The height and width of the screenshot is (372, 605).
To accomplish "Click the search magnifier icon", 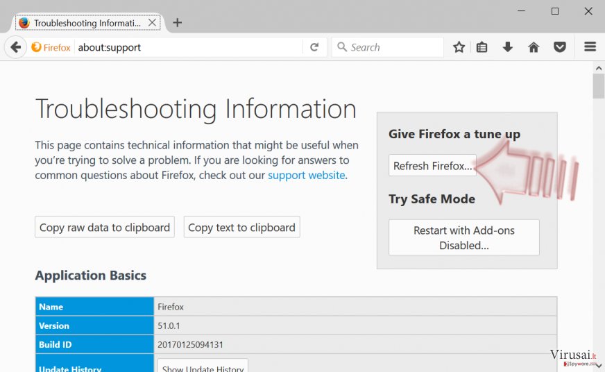I will point(342,47).
